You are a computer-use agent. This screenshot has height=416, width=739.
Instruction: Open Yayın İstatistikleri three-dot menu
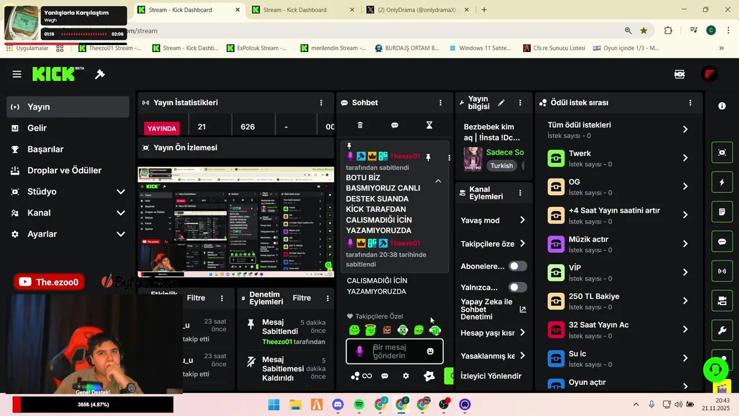pos(322,103)
